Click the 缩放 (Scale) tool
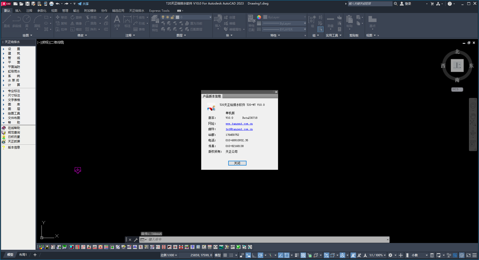479x260 pixels. click(76, 29)
